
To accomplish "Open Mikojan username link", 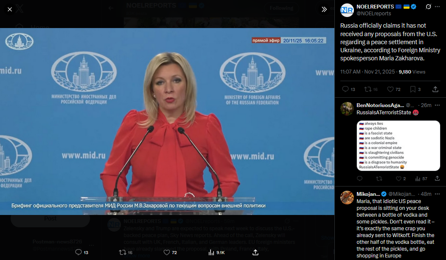I will coord(368,194).
